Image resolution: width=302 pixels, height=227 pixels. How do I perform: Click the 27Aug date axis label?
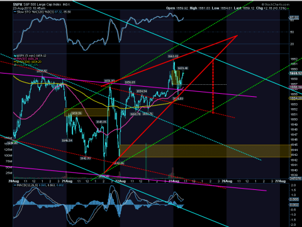tap(281, 181)
